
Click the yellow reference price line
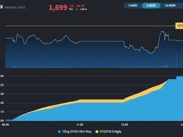[x=90, y=26]
